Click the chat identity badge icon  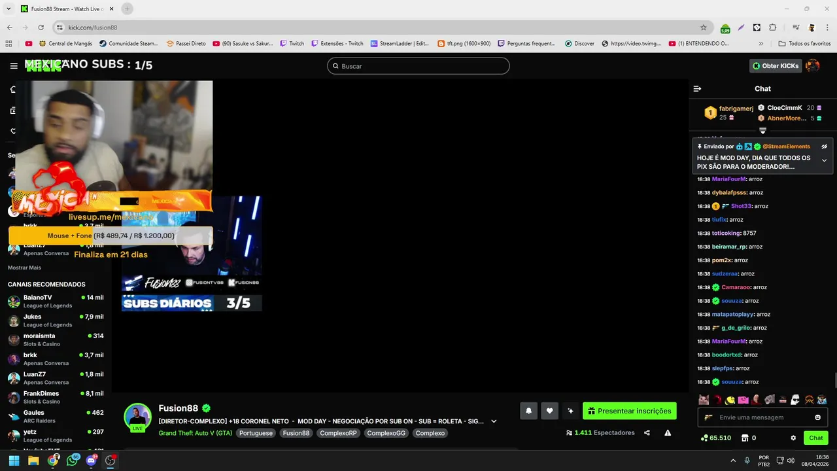tap(708, 417)
